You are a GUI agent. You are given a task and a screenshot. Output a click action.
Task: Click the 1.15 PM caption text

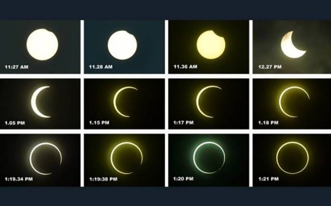click(x=99, y=123)
